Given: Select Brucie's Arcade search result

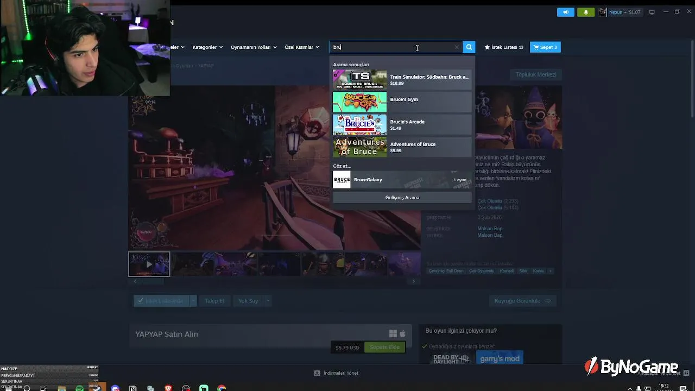Looking at the screenshot, I should coord(402,125).
